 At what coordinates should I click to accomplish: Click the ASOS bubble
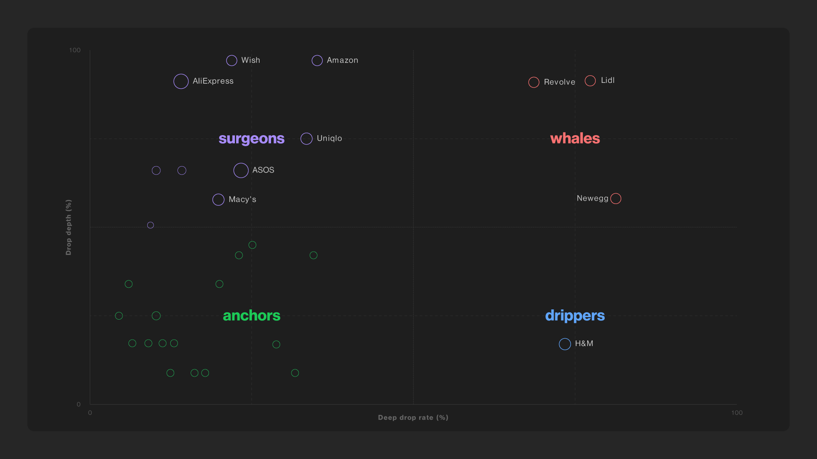click(241, 170)
